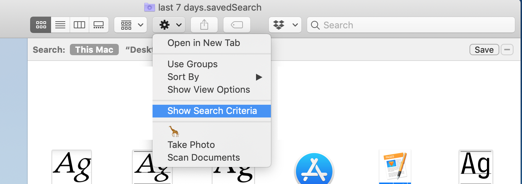Click the gear Action menu button
This screenshot has width=522, height=184.
[169, 25]
